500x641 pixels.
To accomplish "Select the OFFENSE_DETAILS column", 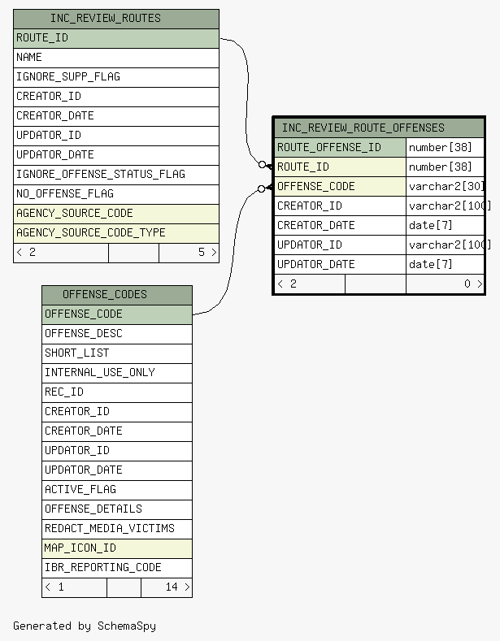I will 117,509.
